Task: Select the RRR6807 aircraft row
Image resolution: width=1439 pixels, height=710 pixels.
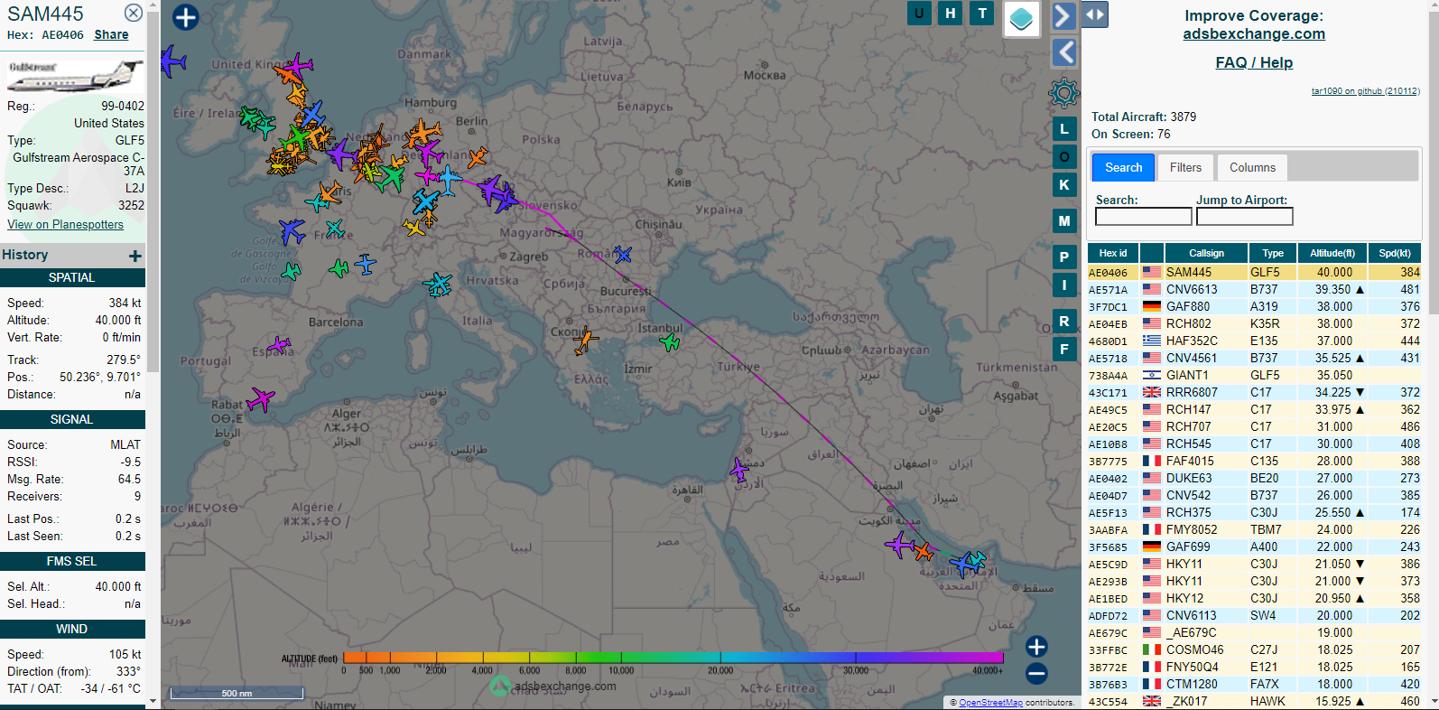Action: click(1254, 392)
